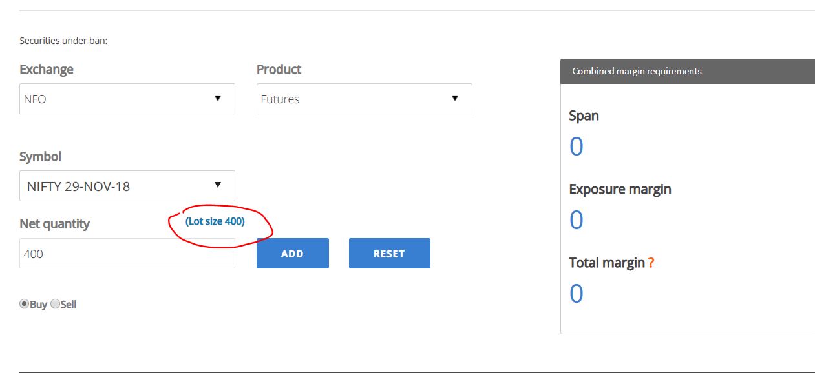Click the Total margin value 0
Screen dimensions: 815x373
pos(576,294)
